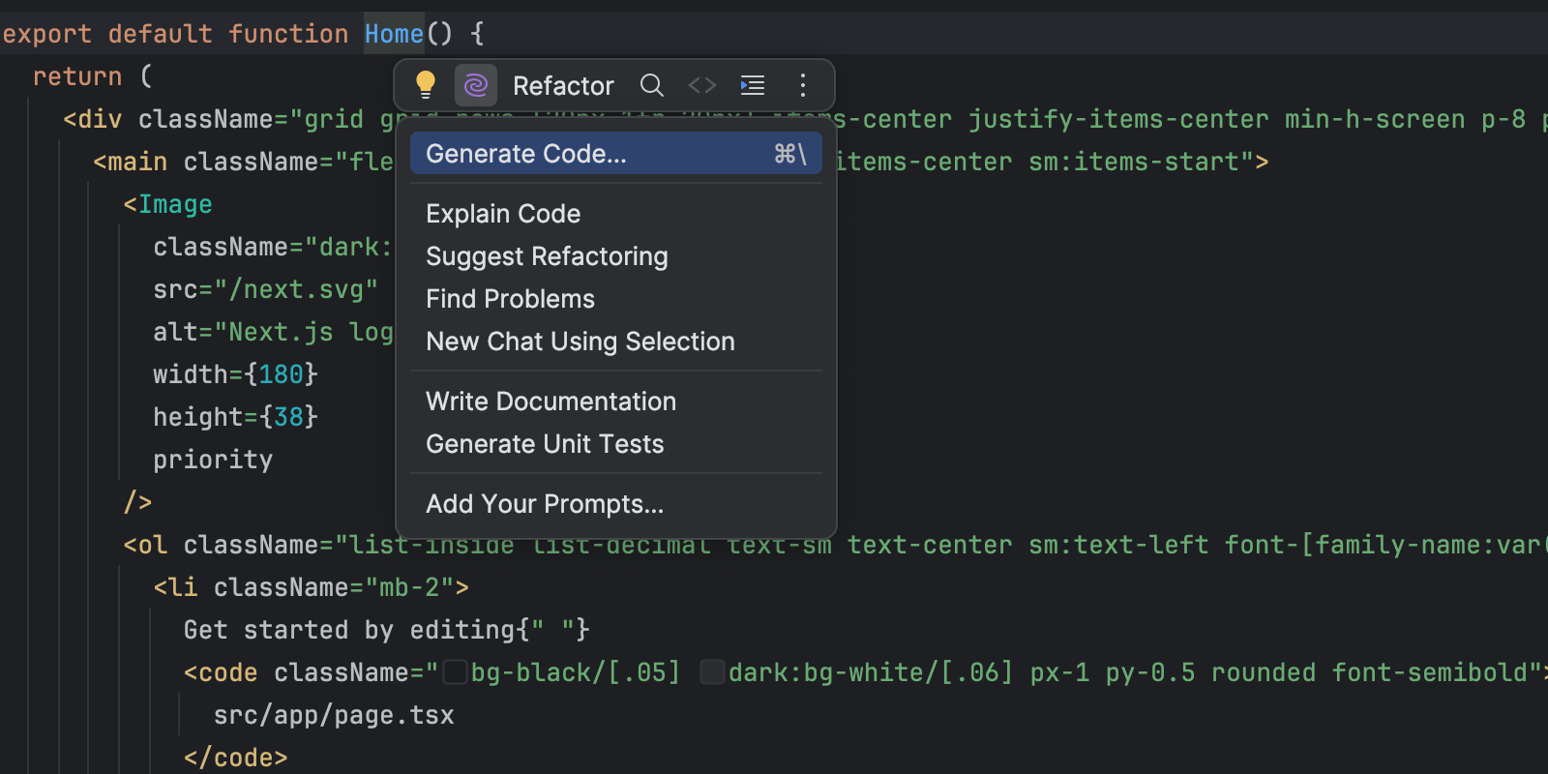Click the reformat code lines icon
The height and width of the screenshot is (774, 1548).
753,85
